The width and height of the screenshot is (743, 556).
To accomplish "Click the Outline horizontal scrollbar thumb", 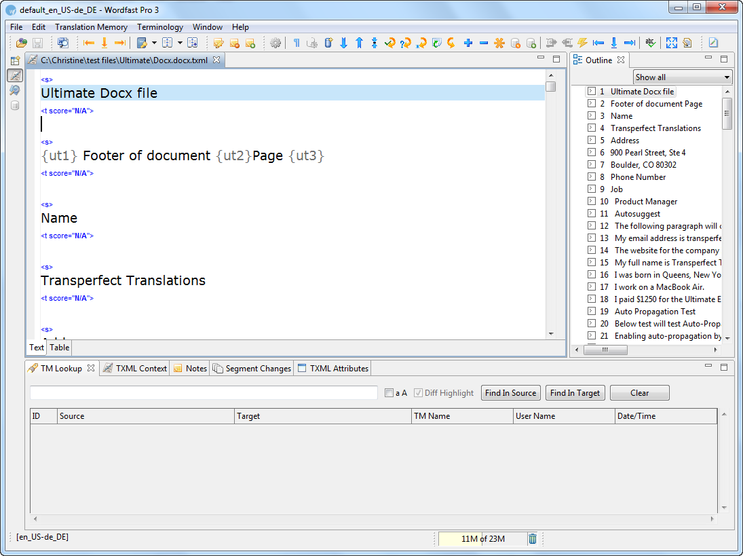I will coord(605,350).
